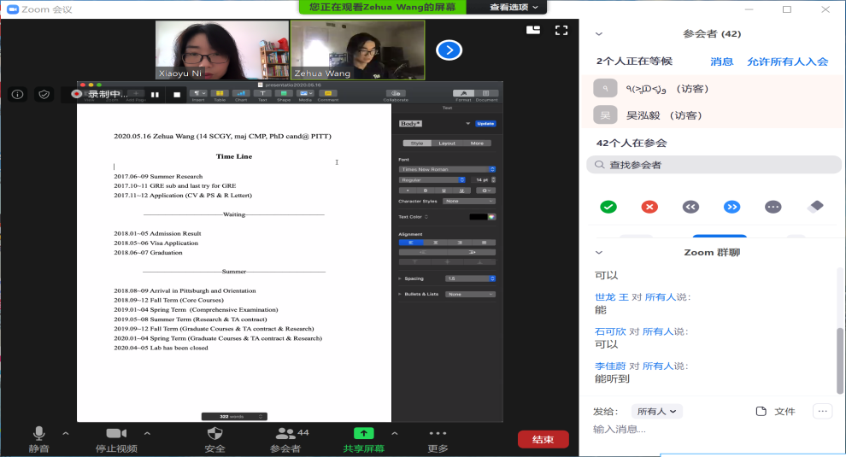Viewport: 846px width, 457px height.
Task: Open line Spacing 1.5 dropdown
Action: pos(471,278)
